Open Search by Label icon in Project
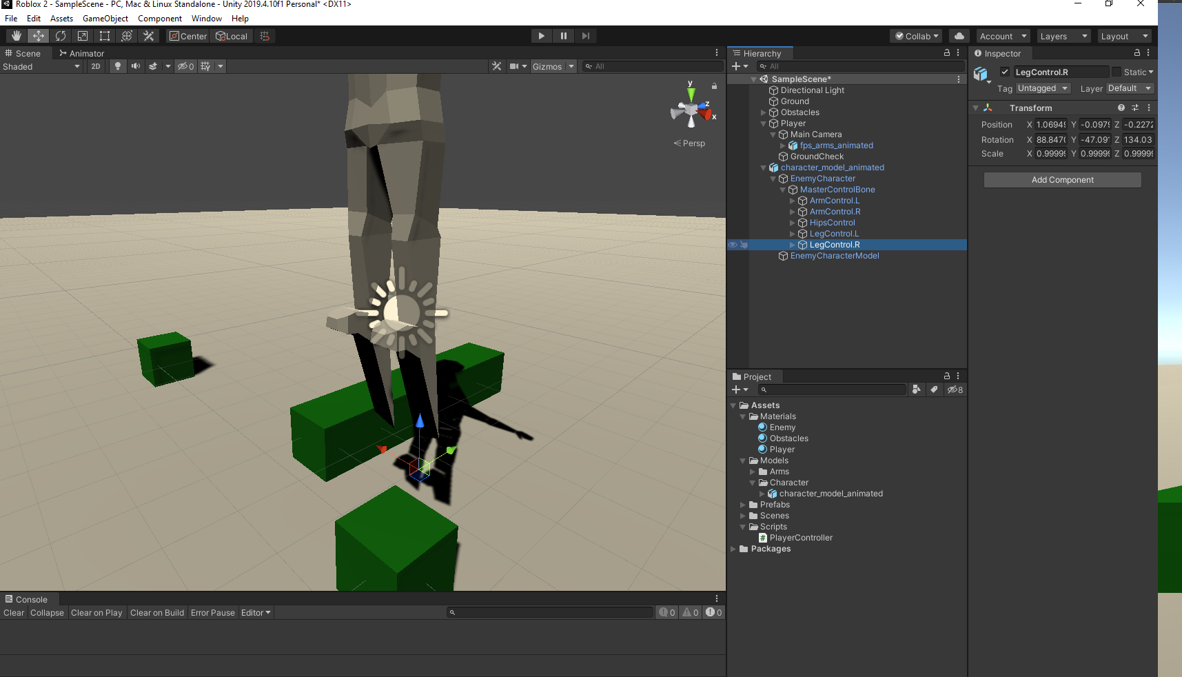The height and width of the screenshot is (677, 1182). [934, 390]
